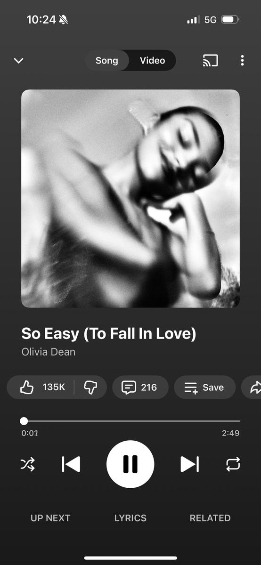
Task: Open the UP NEXT tab
Action: pyautogui.click(x=50, y=518)
